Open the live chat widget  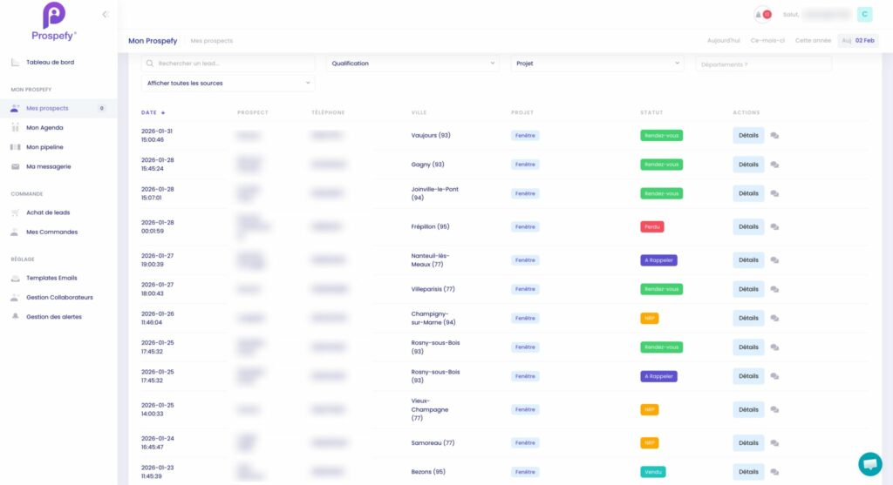869,464
